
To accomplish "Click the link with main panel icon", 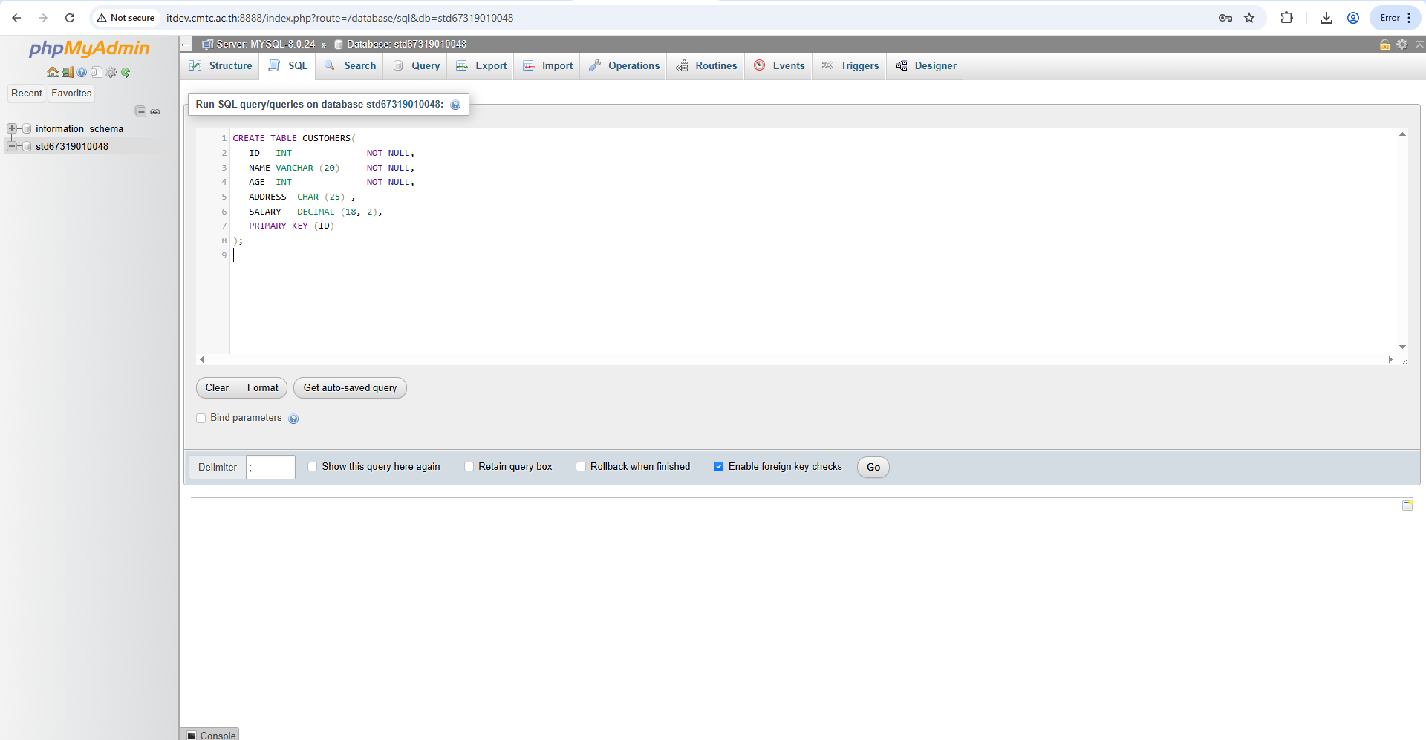I will pos(155,111).
